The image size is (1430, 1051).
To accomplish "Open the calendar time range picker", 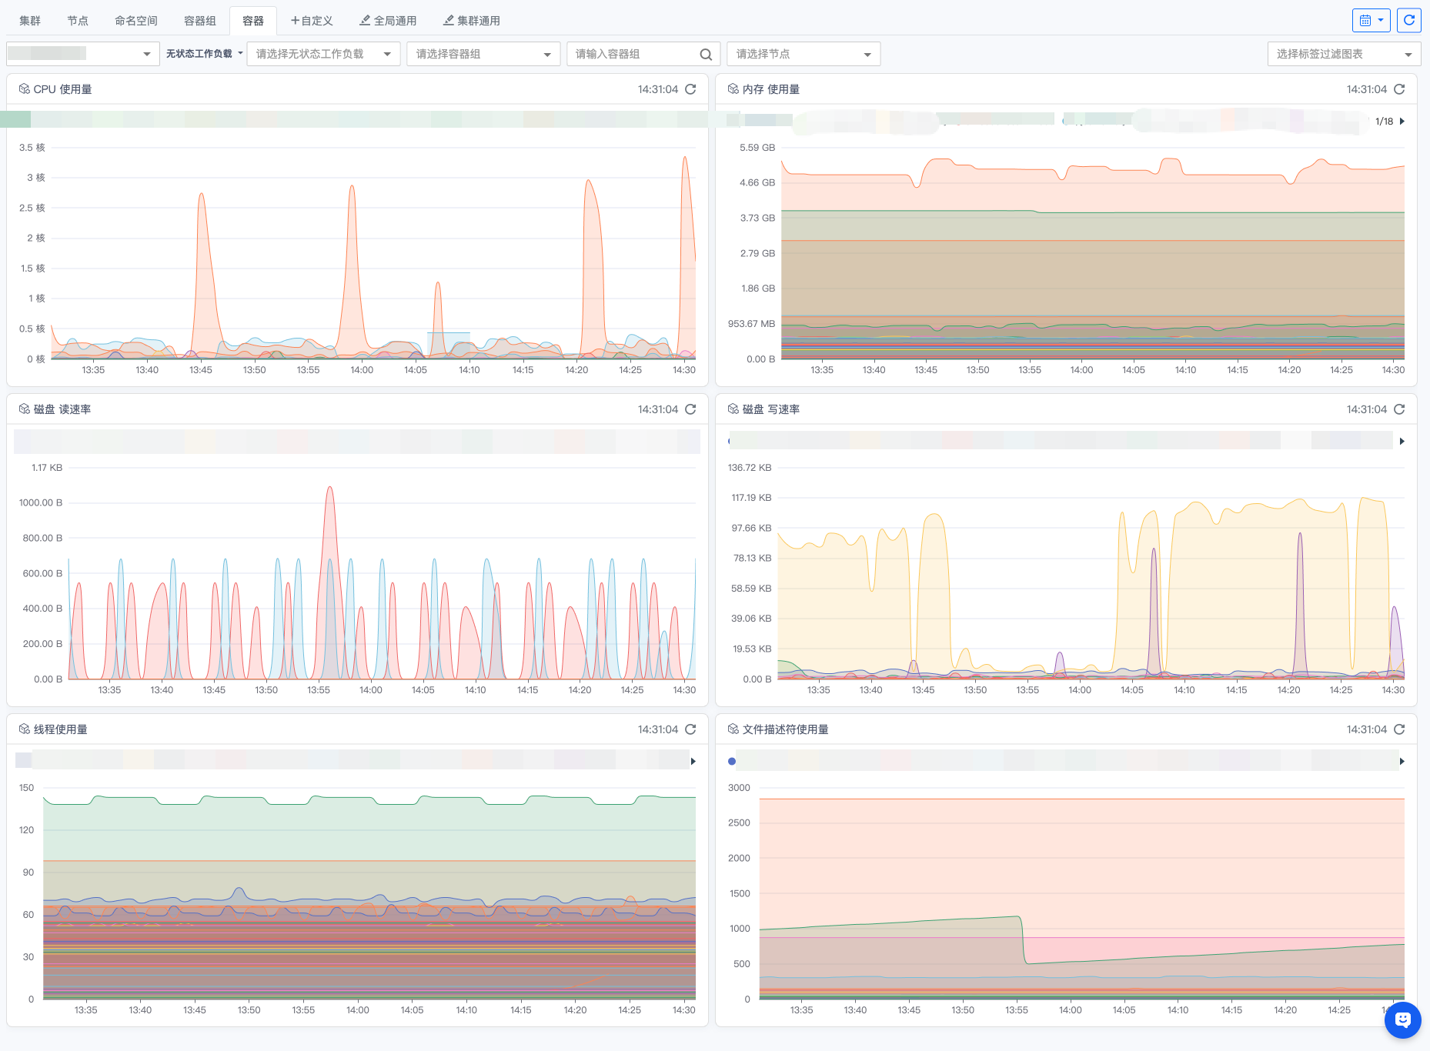I will point(1371,20).
